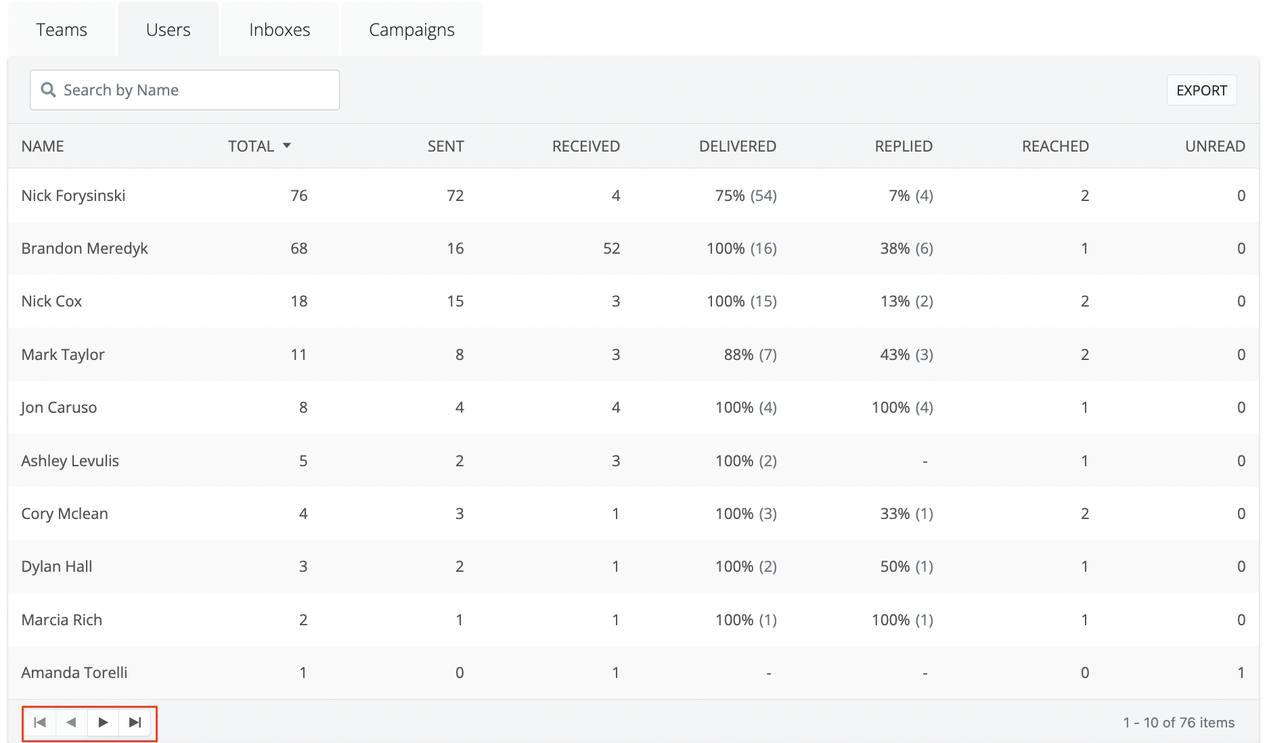
Task: Select the Nick Forysinski row
Action: [73, 196]
